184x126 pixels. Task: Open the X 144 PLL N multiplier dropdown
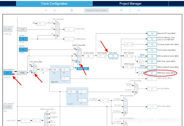point(55,69)
